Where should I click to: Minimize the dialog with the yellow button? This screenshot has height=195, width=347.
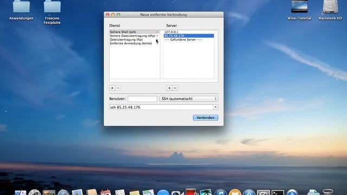(x=113, y=15)
